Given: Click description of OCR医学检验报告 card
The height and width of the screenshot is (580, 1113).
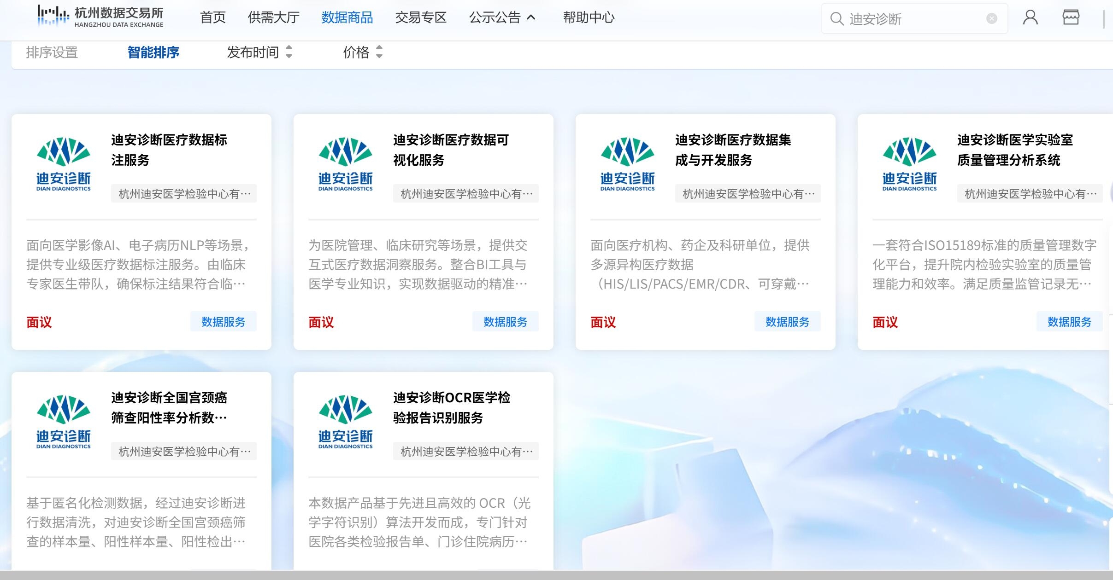Looking at the screenshot, I should pyautogui.click(x=419, y=522).
